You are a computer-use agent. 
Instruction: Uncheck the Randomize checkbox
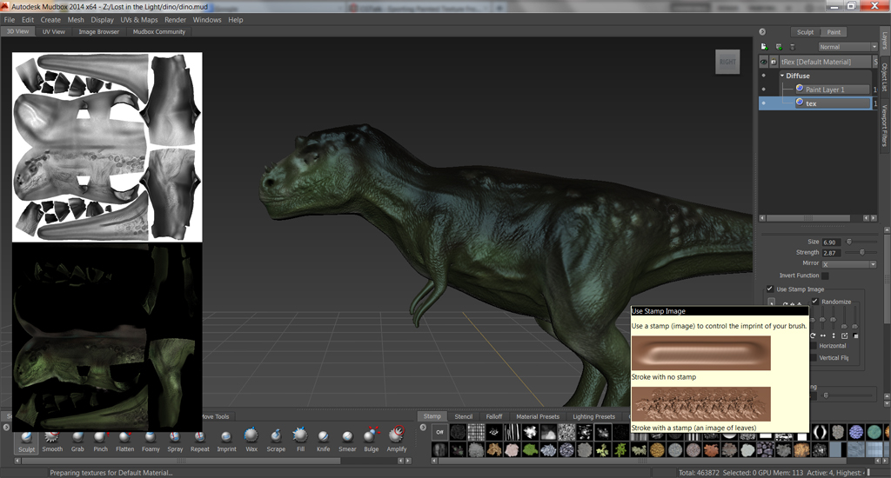click(x=814, y=302)
